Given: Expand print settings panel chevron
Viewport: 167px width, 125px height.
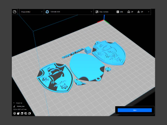Looking at the screenshot, I should pyautogui.click(x=149, y=12).
